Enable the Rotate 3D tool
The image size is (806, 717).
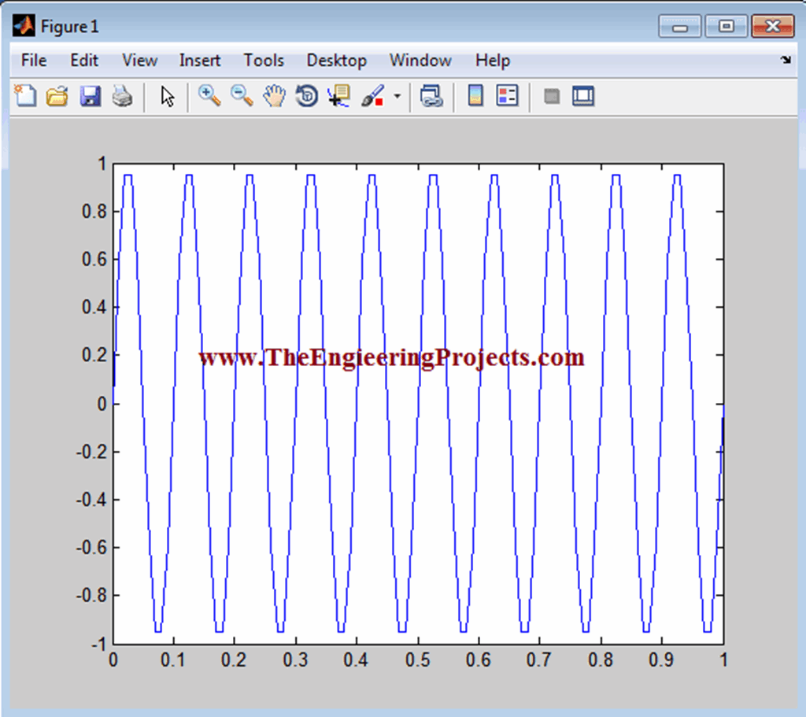tap(306, 95)
